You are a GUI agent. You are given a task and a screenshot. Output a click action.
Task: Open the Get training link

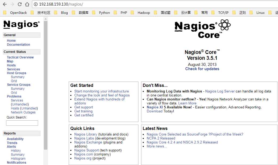click(x=83, y=111)
